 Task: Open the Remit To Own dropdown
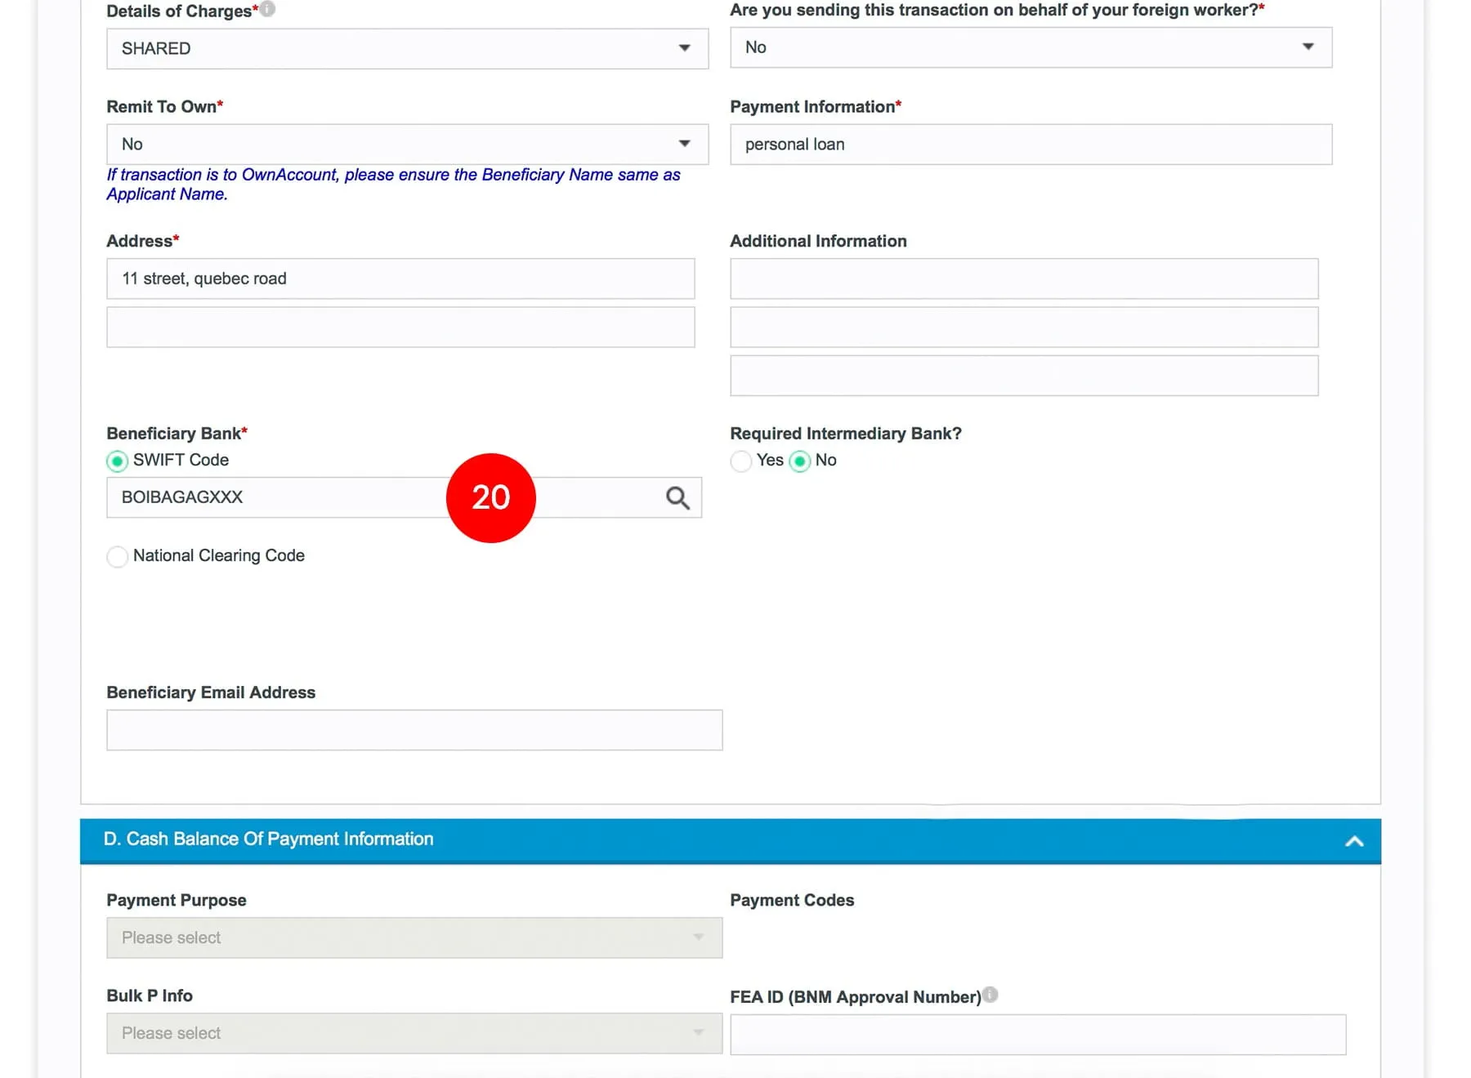pyautogui.click(x=407, y=145)
